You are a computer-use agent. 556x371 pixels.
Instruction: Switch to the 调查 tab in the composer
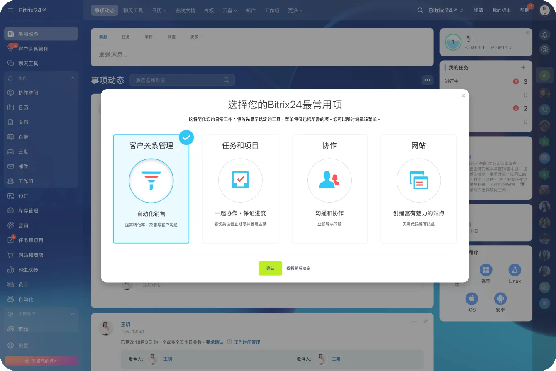(x=171, y=37)
